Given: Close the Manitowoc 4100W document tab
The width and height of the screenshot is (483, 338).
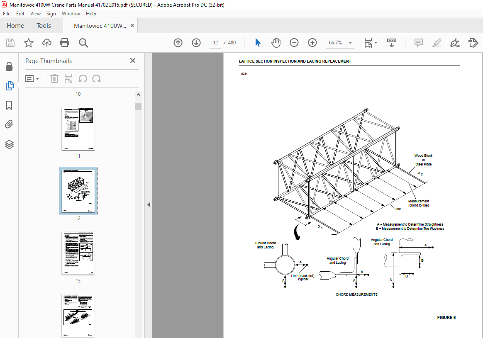Looking at the screenshot, I should 132,26.
